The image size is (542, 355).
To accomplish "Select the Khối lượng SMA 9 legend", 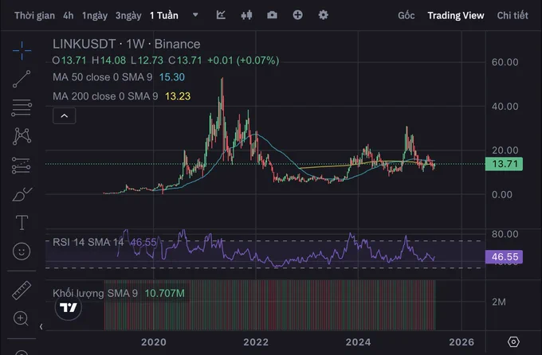I will (x=95, y=293).
